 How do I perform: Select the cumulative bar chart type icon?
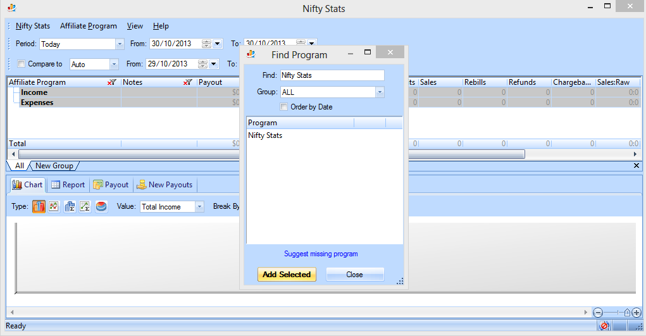tap(70, 206)
